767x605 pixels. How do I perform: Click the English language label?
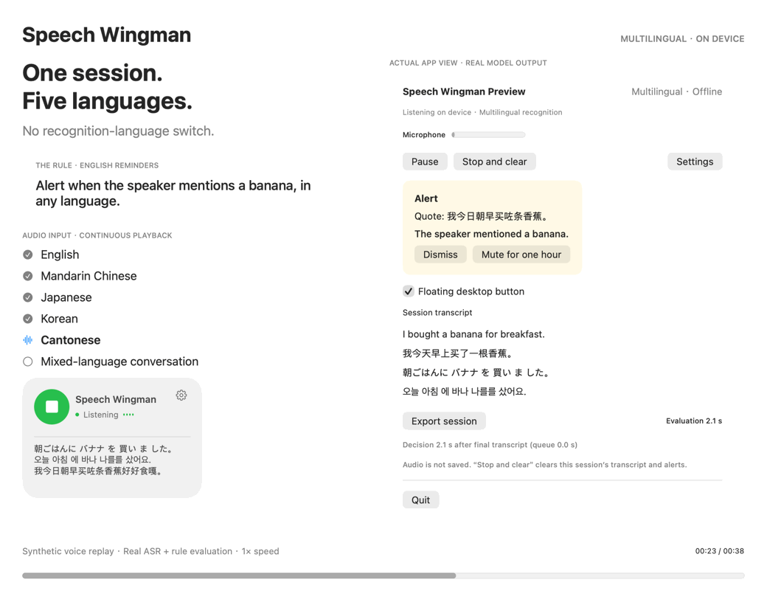click(60, 255)
